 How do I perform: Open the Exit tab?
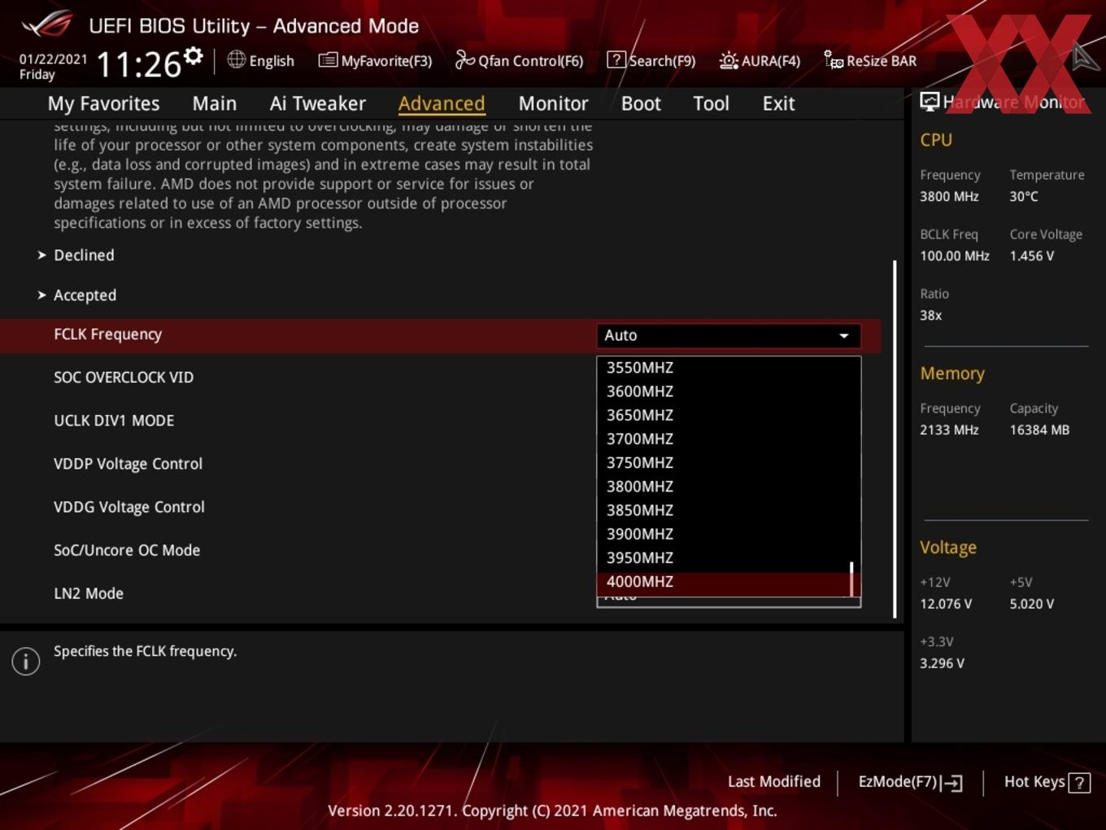click(778, 103)
